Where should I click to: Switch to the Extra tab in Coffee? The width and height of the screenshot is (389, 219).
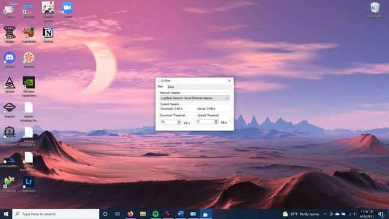pyautogui.click(x=171, y=87)
